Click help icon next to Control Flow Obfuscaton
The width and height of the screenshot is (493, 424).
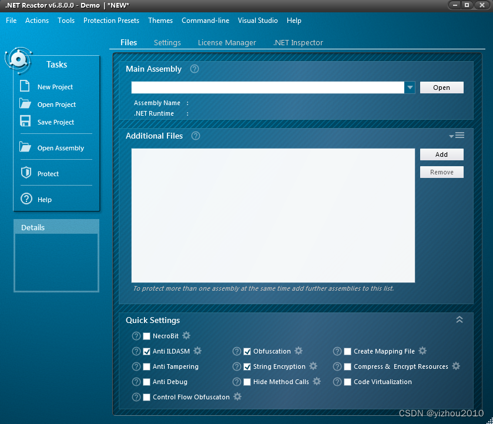136,397
